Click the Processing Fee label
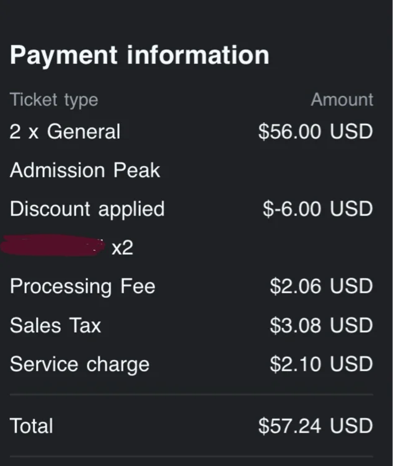This screenshot has width=393, height=466. point(82,286)
